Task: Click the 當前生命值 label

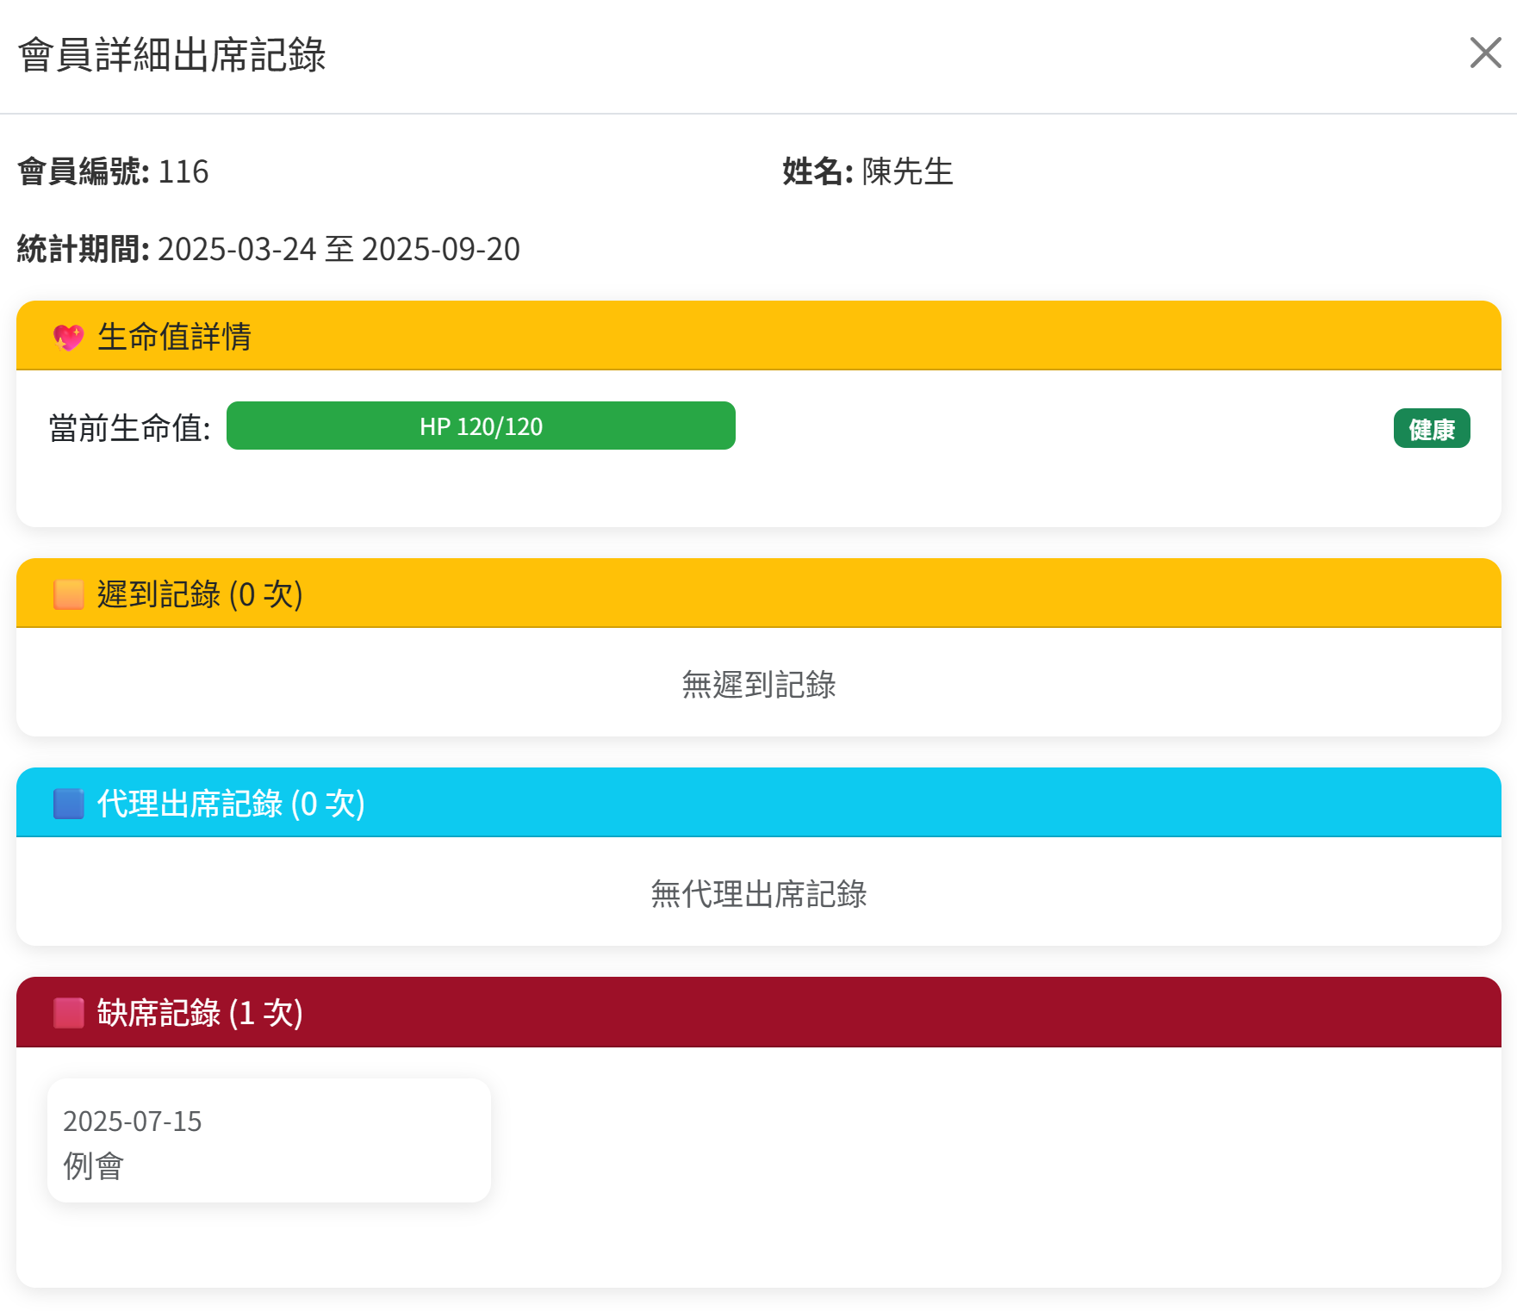Action: pyautogui.click(x=130, y=428)
